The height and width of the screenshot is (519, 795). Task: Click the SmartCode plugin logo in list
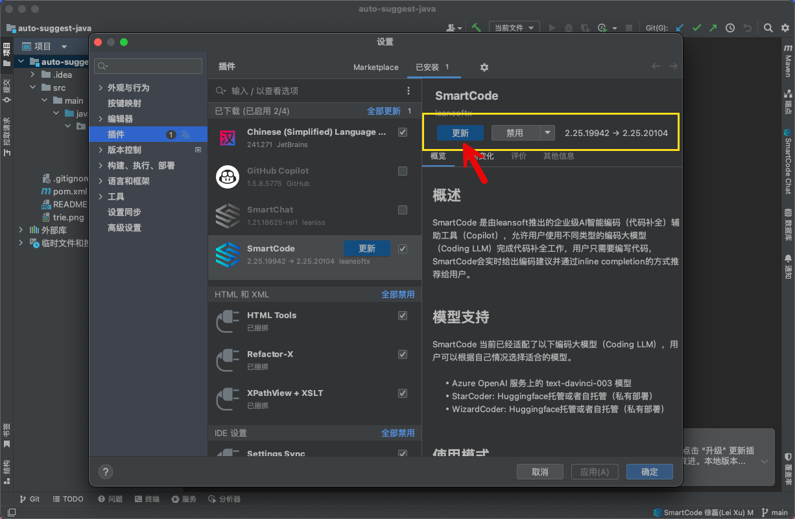pyautogui.click(x=228, y=255)
